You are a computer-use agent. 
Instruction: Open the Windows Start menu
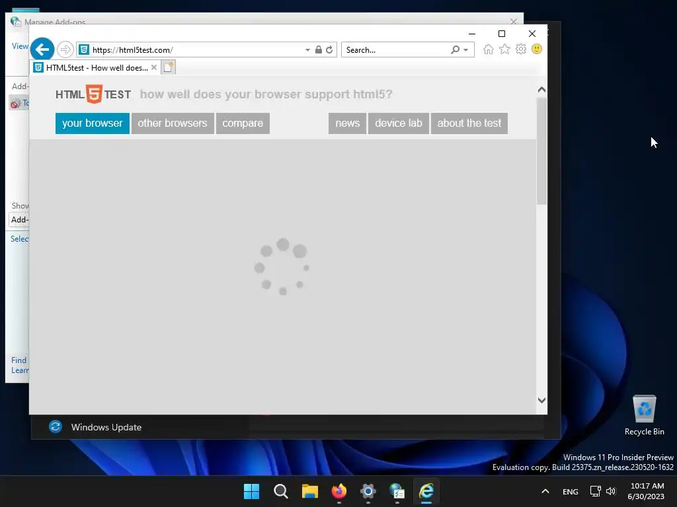click(252, 491)
